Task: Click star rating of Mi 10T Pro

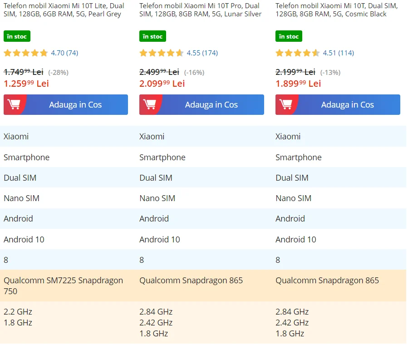Action: (x=162, y=53)
